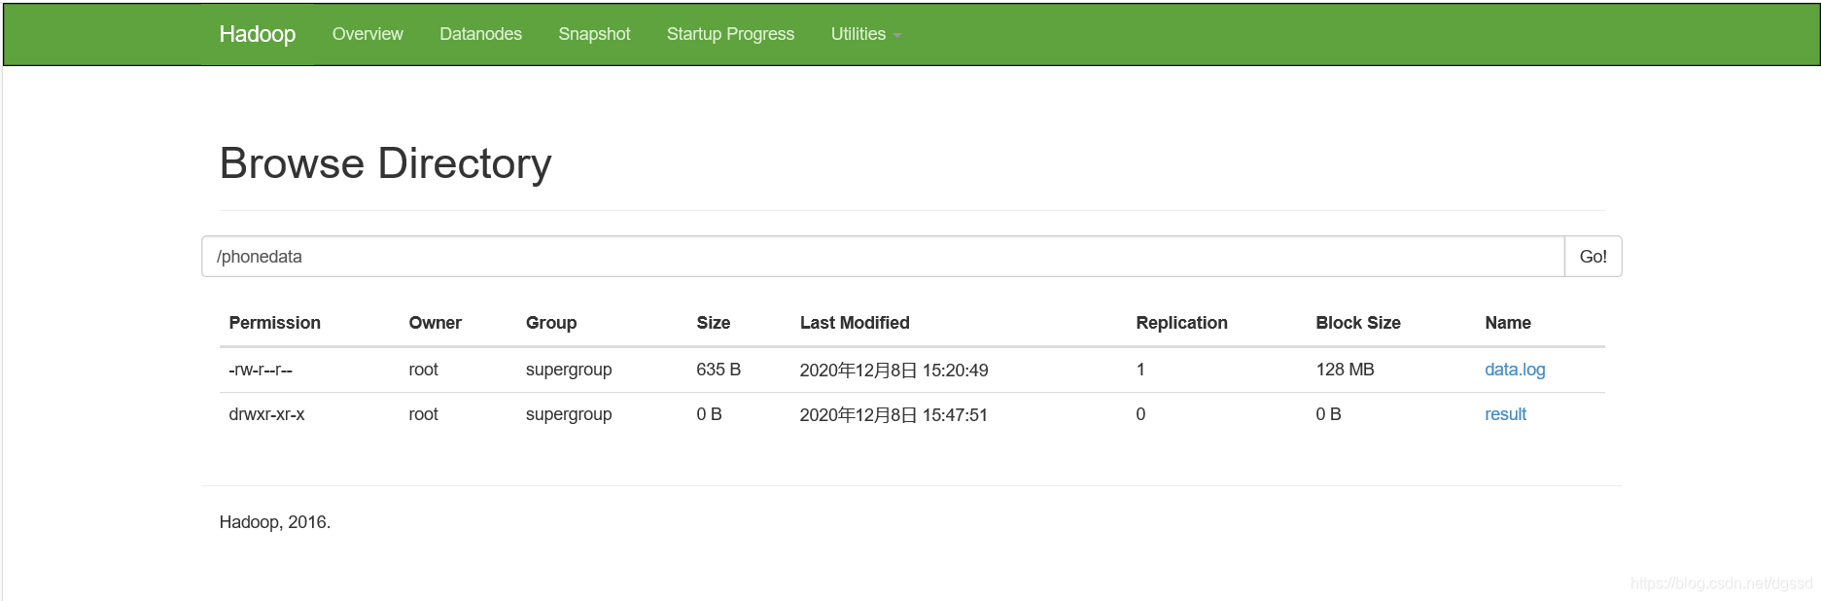Click replication value 1 for data.log

pyautogui.click(x=1140, y=370)
